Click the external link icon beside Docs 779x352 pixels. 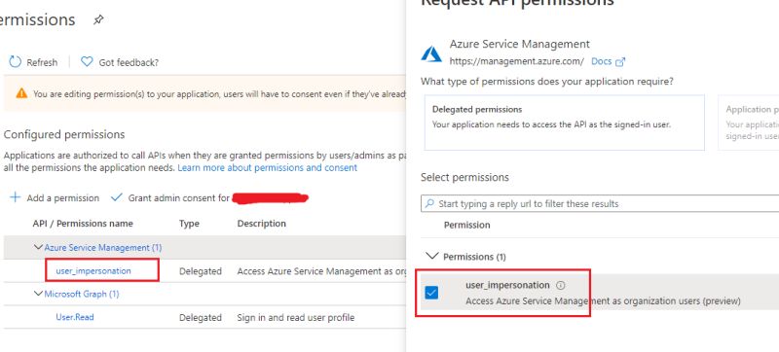pyautogui.click(x=620, y=62)
